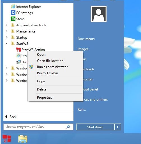Go Back to the previous menu
The height and width of the screenshot is (144, 141).
tap(11, 117)
